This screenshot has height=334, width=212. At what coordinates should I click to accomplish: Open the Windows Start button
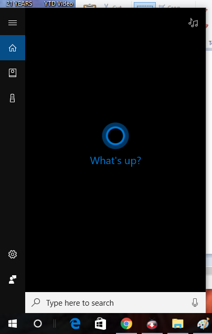tap(13, 324)
